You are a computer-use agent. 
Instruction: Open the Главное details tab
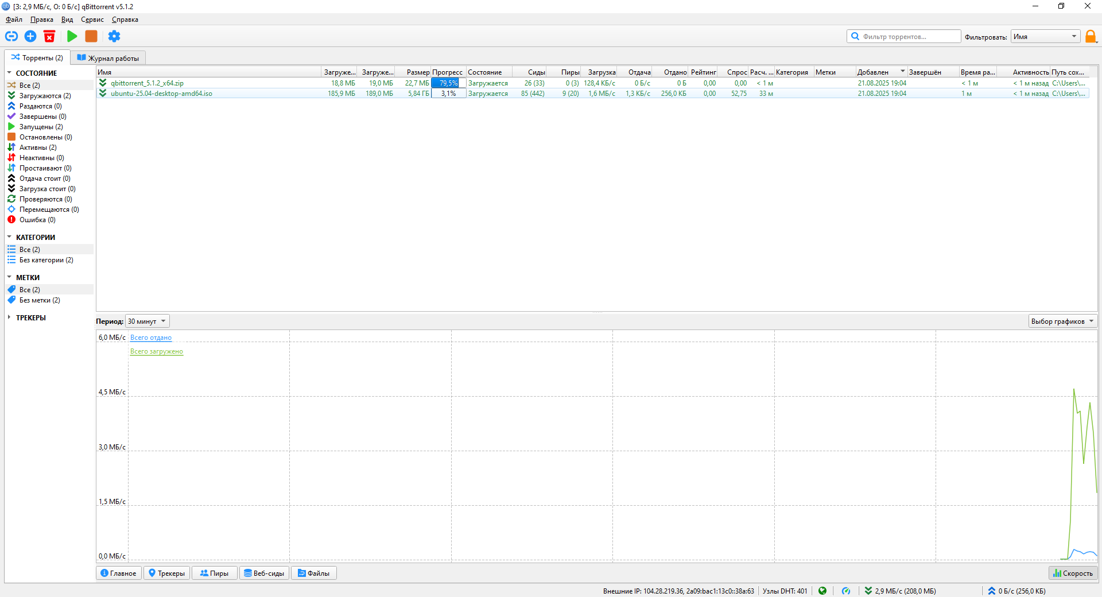[119, 573]
